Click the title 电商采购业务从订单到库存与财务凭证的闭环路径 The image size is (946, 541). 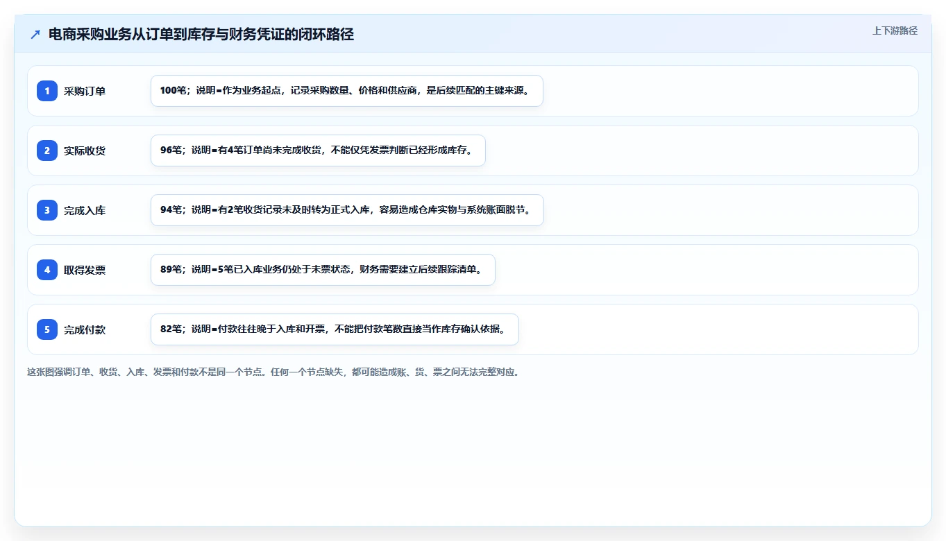click(201, 35)
